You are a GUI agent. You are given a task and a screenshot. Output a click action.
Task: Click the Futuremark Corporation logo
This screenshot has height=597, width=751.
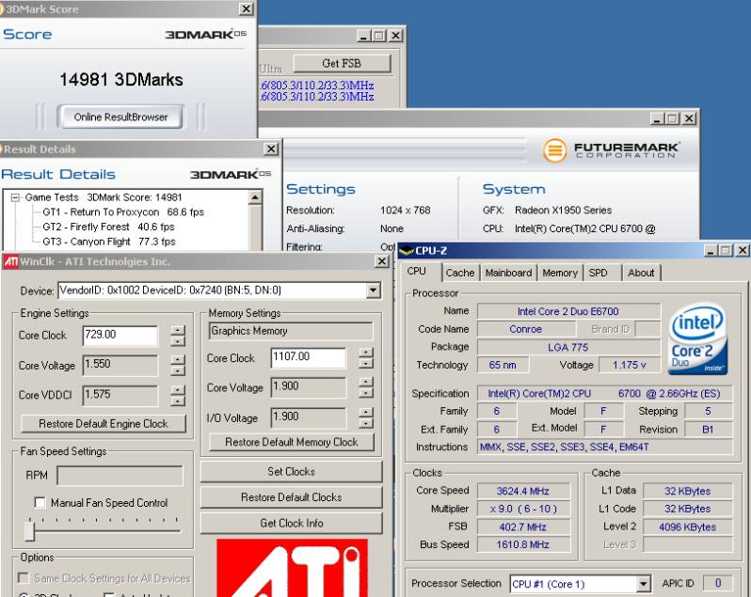click(x=611, y=150)
